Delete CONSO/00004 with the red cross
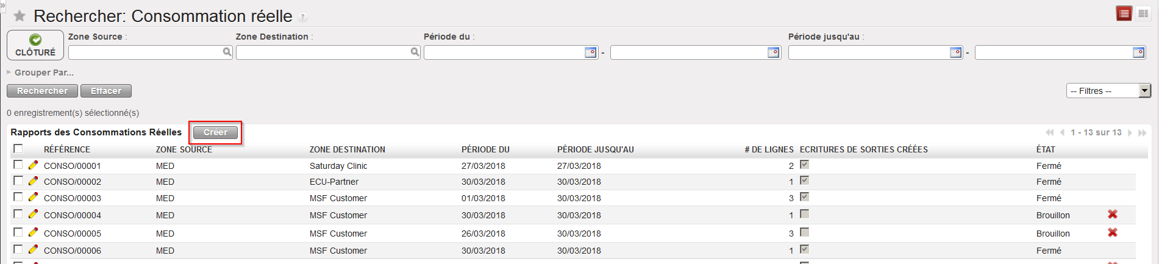1159x264 pixels. pos(1112,215)
